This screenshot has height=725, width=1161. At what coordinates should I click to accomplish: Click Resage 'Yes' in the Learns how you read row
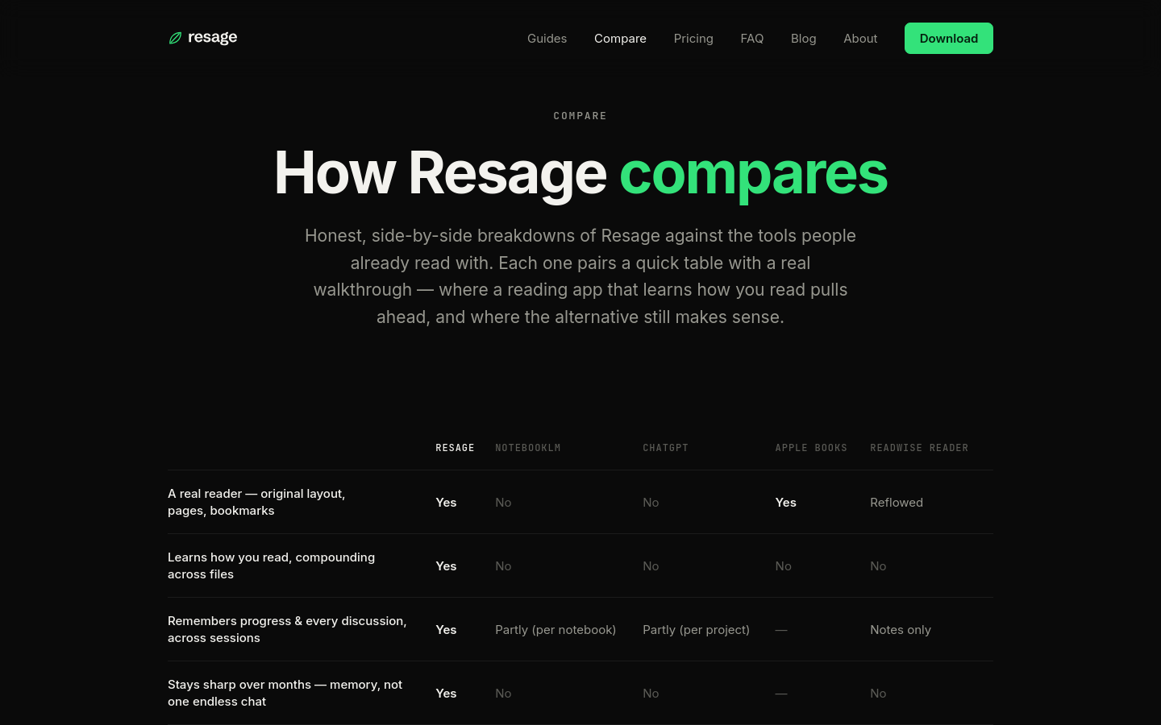coord(446,565)
